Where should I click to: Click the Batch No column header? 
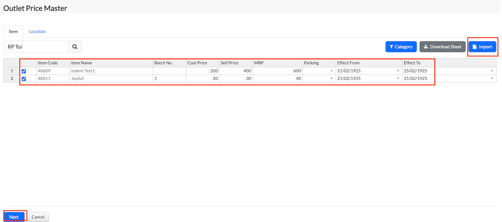coord(170,63)
